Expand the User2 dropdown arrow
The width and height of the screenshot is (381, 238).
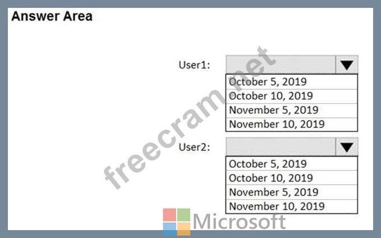pyautogui.click(x=347, y=147)
